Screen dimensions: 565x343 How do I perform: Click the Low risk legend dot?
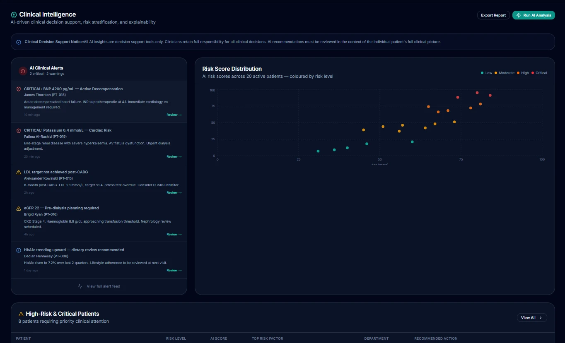(482, 73)
